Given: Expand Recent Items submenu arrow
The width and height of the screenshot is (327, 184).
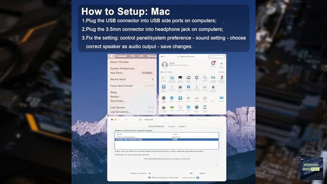Looking at the screenshot, I should coord(153,79).
